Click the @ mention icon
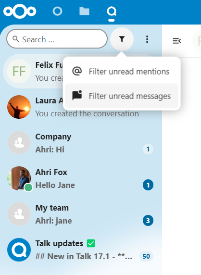This screenshot has height=275, width=201. coord(77,71)
